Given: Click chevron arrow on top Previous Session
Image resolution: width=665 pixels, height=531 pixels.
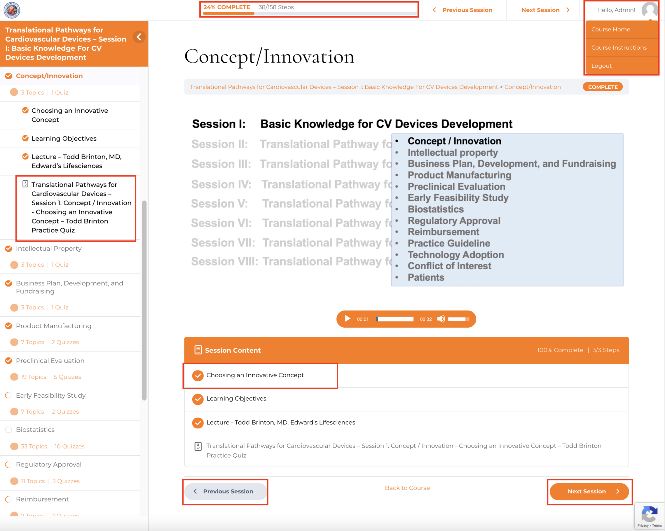Looking at the screenshot, I should tap(434, 10).
